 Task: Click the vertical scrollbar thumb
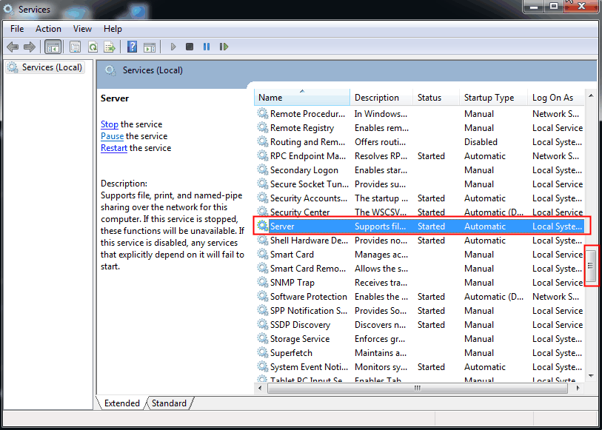(591, 266)
